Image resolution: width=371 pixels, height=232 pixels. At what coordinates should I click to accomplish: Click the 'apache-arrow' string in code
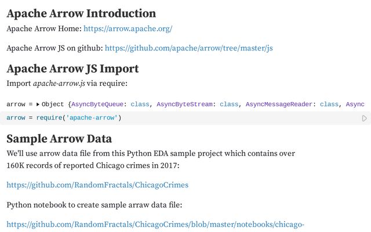tap(92, 118)
